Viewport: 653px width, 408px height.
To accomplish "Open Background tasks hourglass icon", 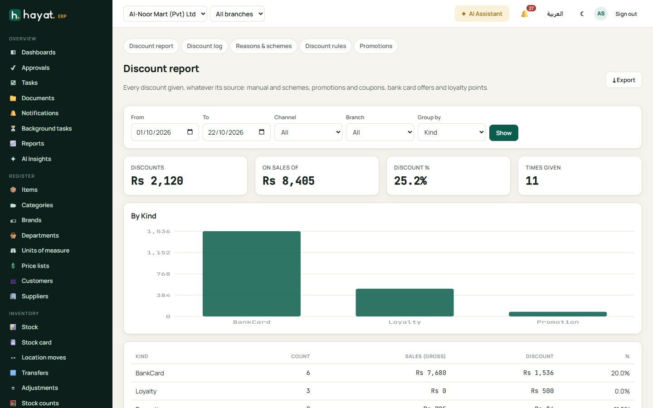I will (x=13, y=129).
